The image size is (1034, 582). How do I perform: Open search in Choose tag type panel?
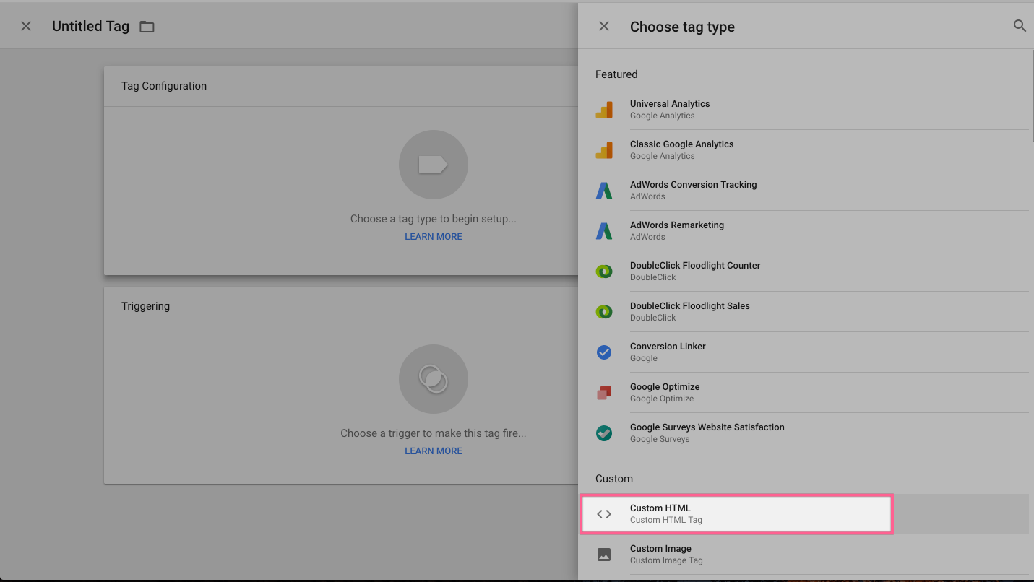(1020, 26)
